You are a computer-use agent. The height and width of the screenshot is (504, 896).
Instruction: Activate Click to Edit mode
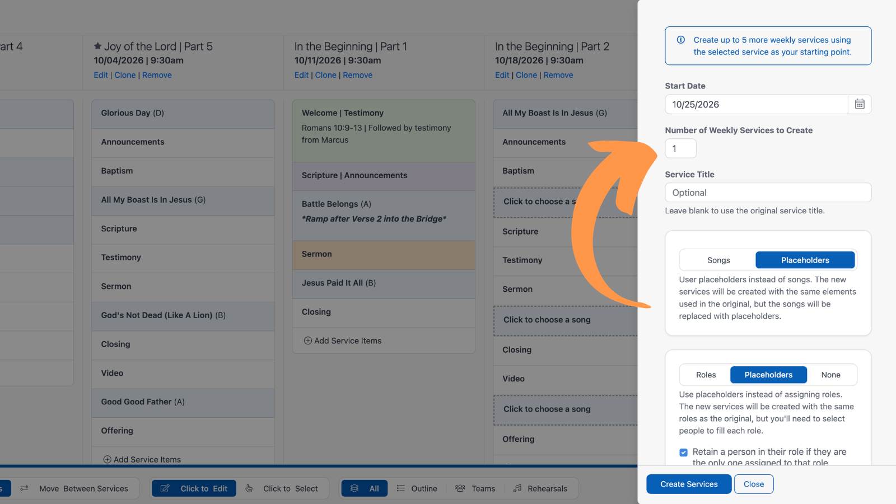(x=194, y=488)
